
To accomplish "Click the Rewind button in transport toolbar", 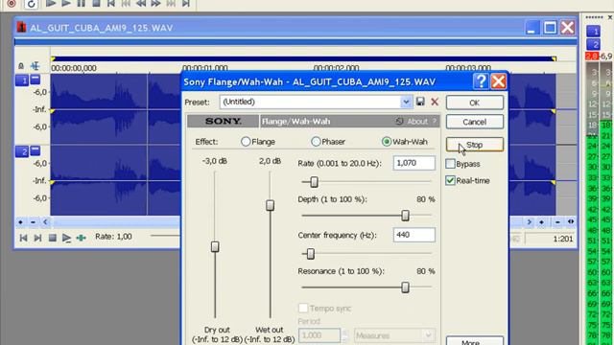I will click(x=141, y=4).
